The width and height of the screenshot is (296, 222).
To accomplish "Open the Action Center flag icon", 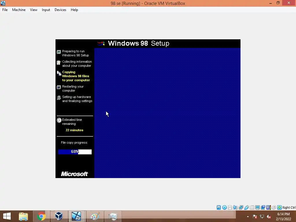I will click(255, 217).
